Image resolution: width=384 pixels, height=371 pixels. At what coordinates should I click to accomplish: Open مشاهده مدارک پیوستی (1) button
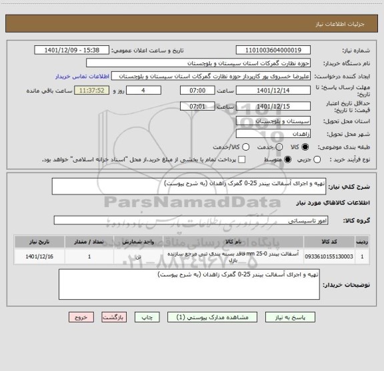212,317
